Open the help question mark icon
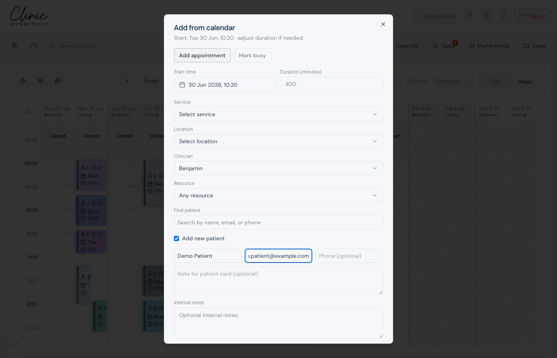This screenshot has width=557, height=358. (469, 16)
